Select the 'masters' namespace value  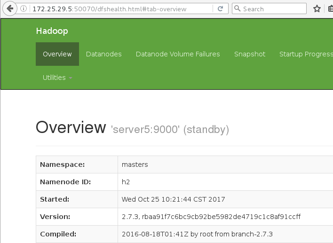pos(135,165)
